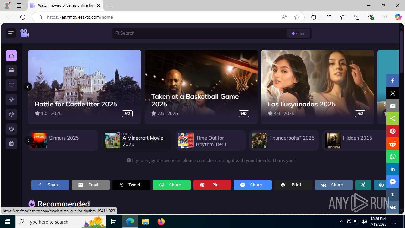This screenshot has height=228, width=405.
Task: Click the Tweet button
Action: (131, 185)
